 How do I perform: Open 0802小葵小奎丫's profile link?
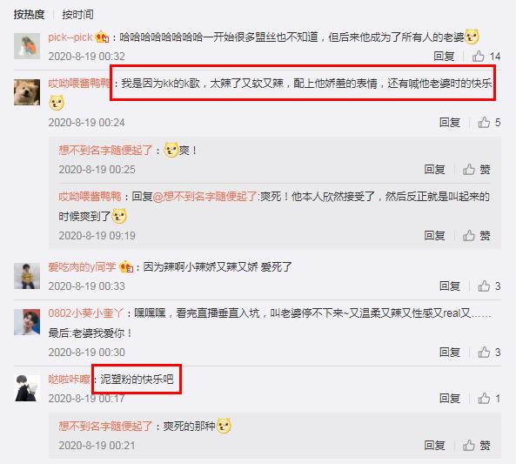pyautogui.click(x=86, y=313)
